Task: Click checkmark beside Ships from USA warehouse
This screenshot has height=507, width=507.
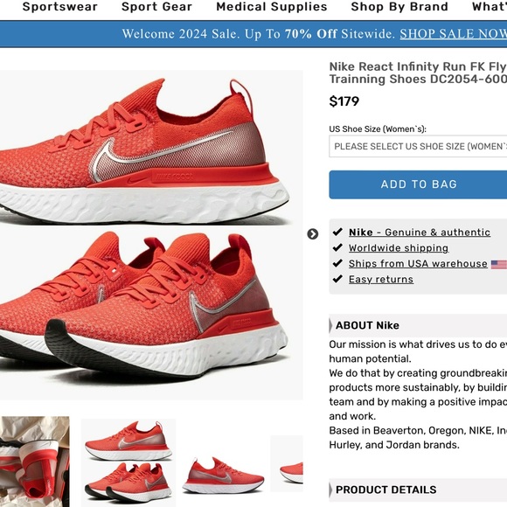Action: click(x=337, y=263)
